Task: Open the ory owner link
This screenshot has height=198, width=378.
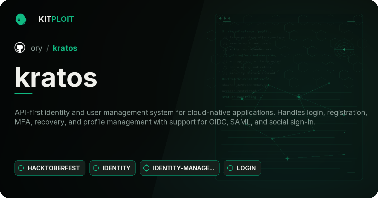Action: 37,48
